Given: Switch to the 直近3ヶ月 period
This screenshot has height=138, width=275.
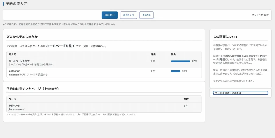Looking at the screenshot, I should pyautogui.click(x=129, y=15).
